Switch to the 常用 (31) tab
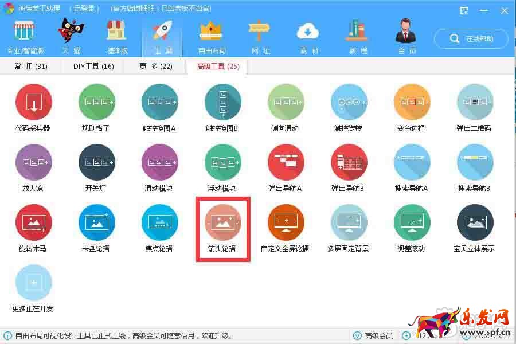 tap(30, 66)
